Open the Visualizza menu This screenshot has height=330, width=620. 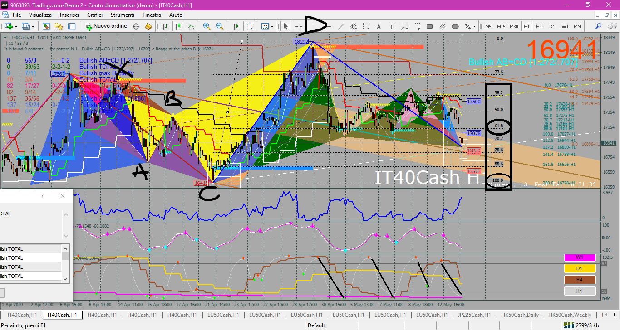click(x=40, y=15)
